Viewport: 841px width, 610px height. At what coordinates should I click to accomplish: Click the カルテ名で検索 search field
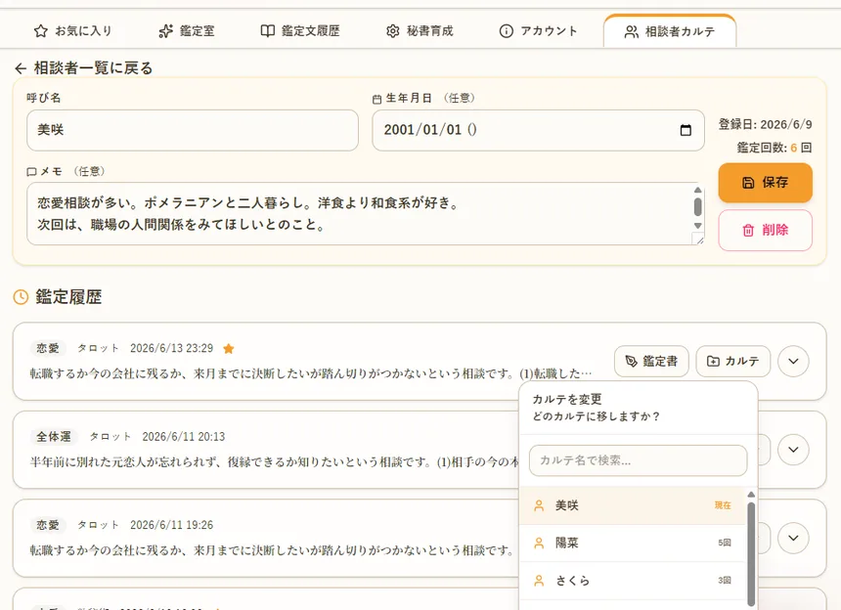point(638,460)
